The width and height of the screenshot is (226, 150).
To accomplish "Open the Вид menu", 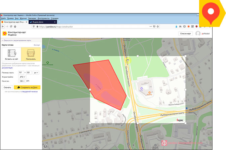I will [x=17, y=18].
